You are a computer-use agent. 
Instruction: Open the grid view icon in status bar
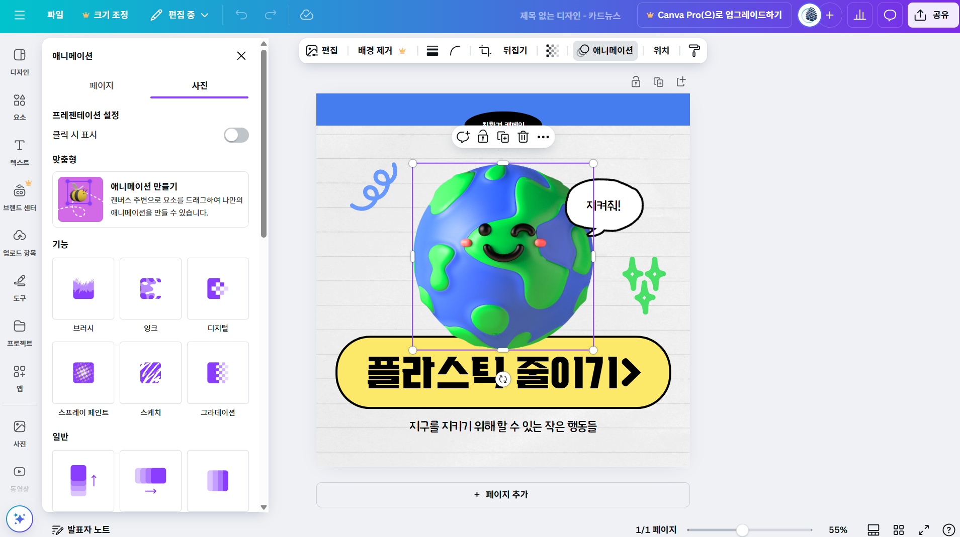899,530
